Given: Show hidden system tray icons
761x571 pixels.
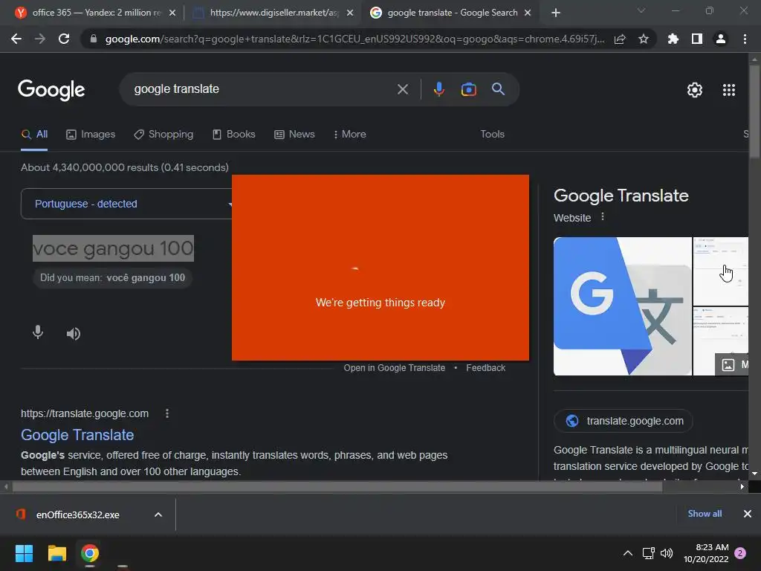Looking at the screenshot, I should pos(627,553).
